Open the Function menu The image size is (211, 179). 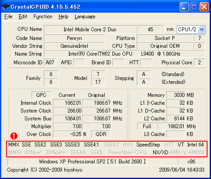pos(43,17)
